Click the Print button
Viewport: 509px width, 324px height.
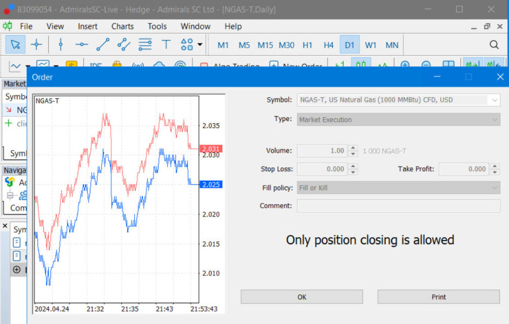(438, 297)
